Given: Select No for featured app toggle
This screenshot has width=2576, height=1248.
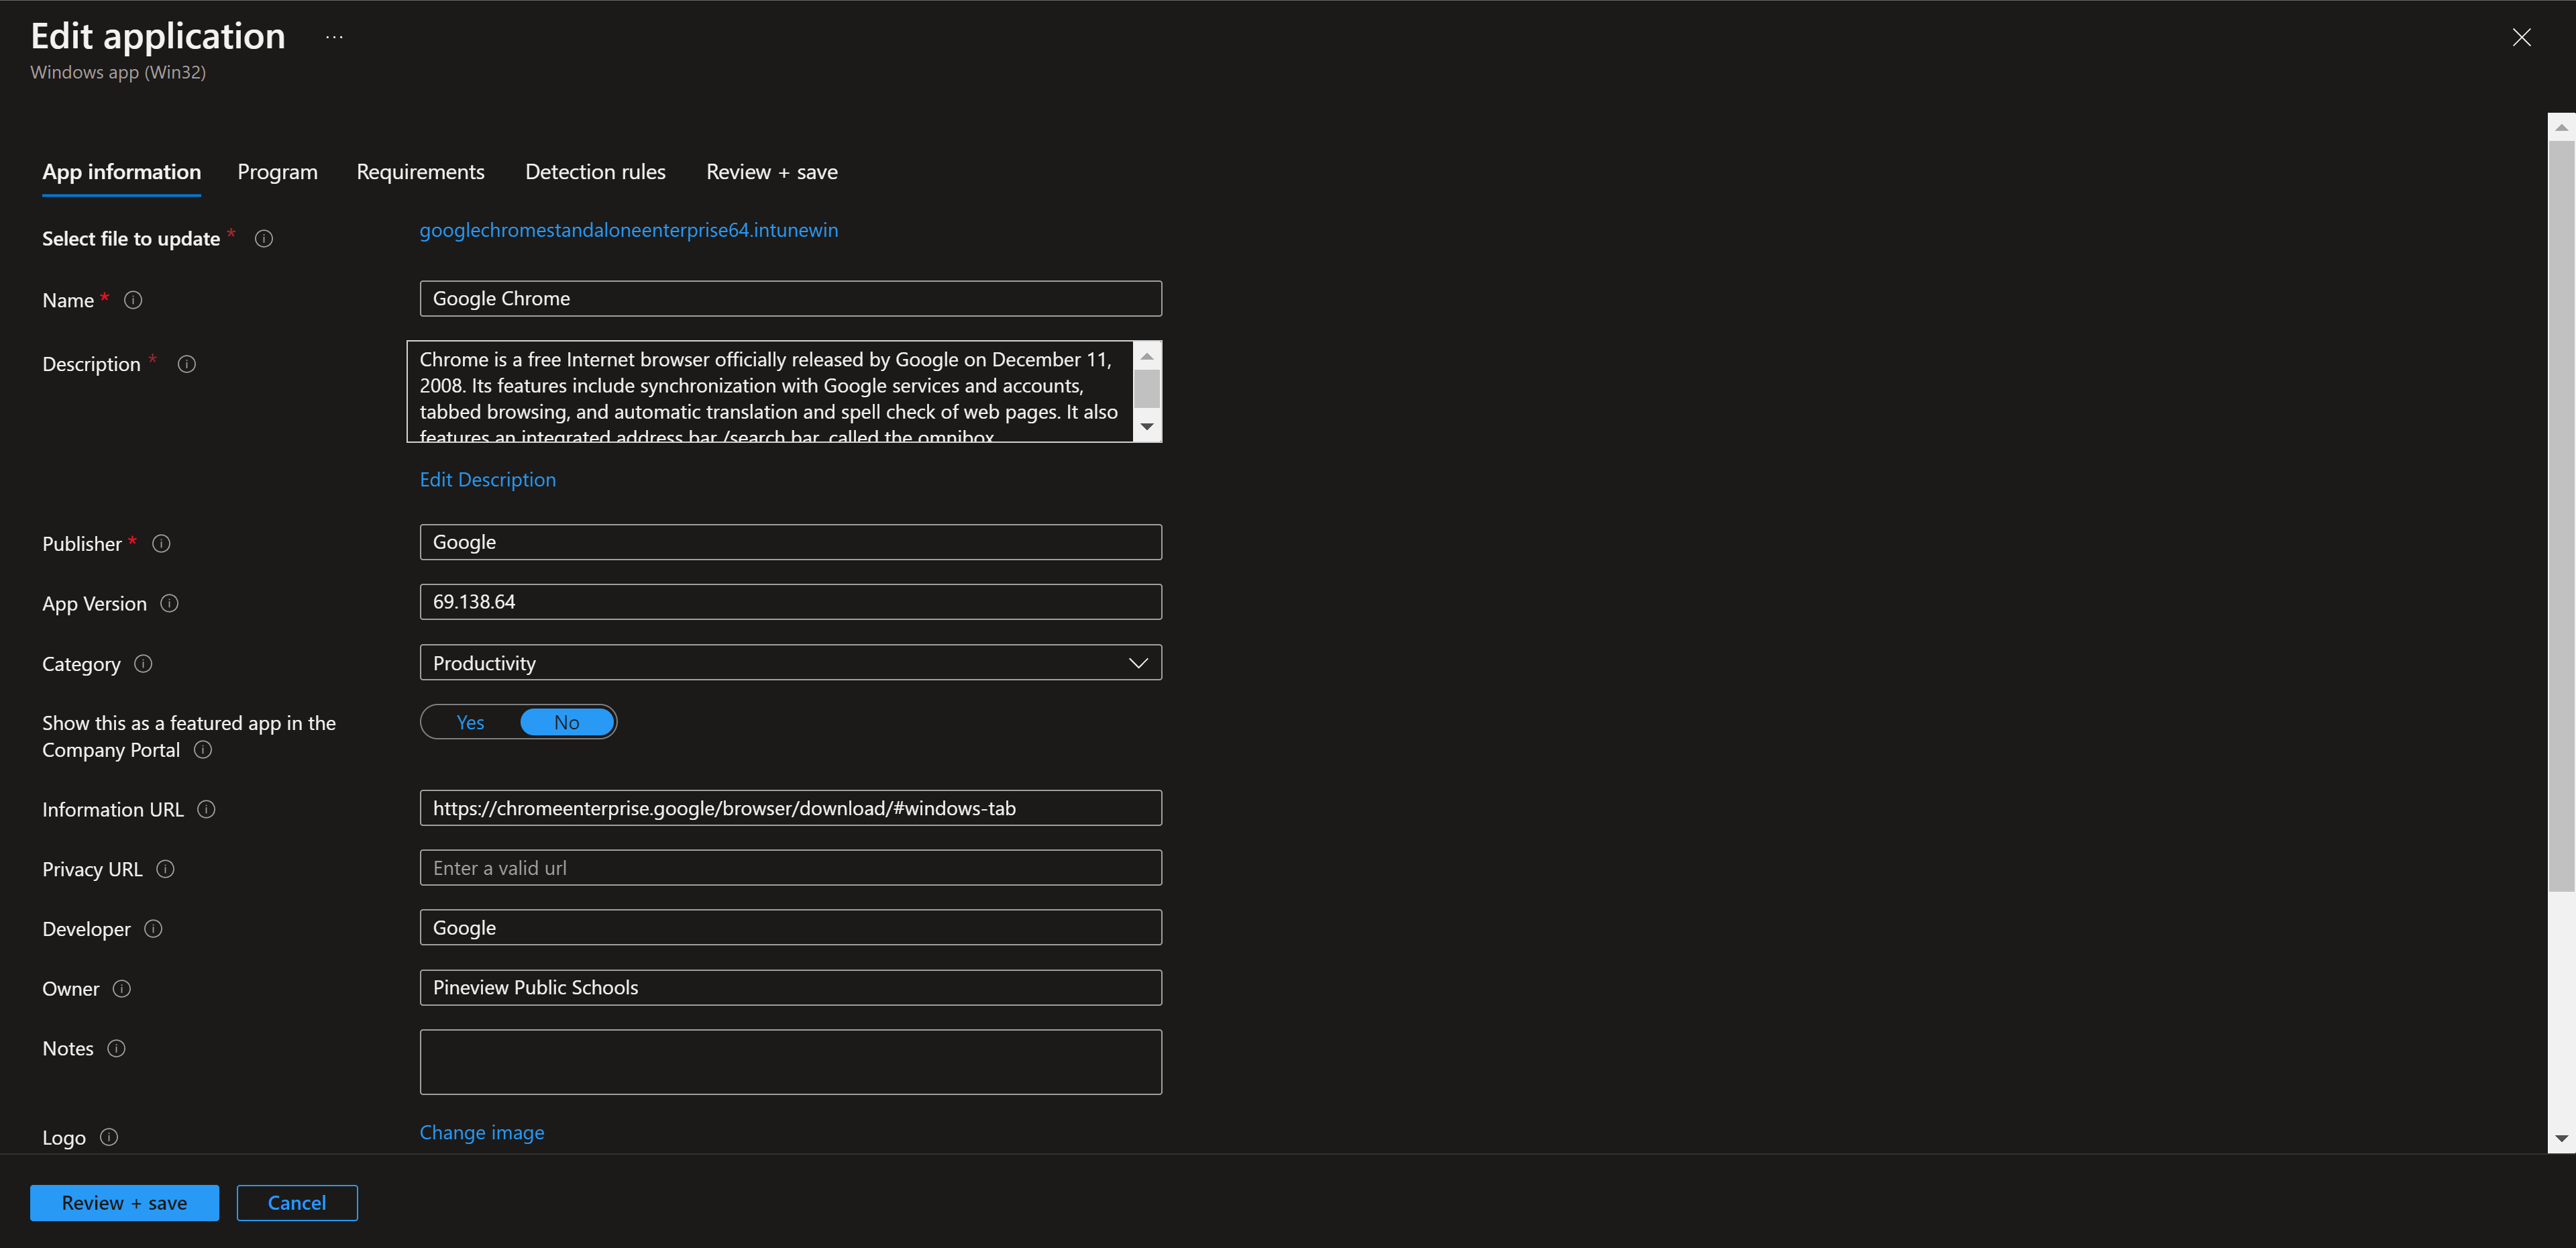Looking at the screenshot, I should 566,722.
